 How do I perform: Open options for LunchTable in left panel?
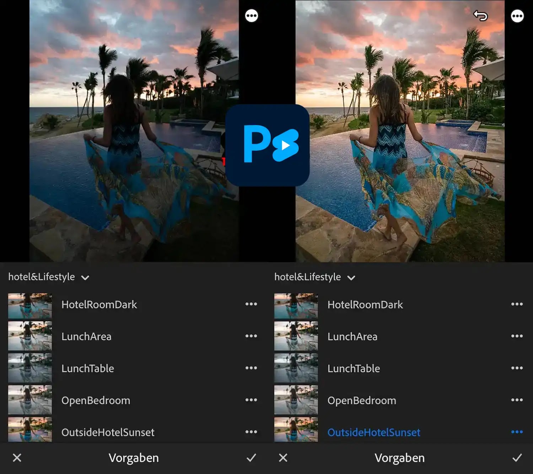tap(251, 368)
